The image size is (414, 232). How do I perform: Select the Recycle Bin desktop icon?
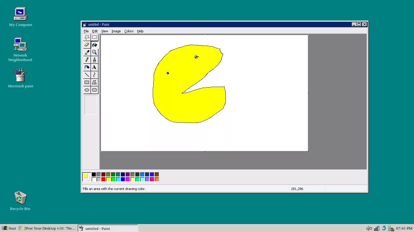tap(20, 201)
